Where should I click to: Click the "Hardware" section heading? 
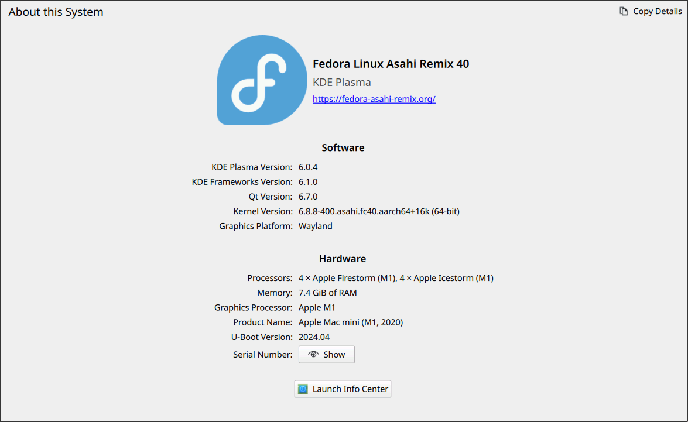tap(343, 258)
